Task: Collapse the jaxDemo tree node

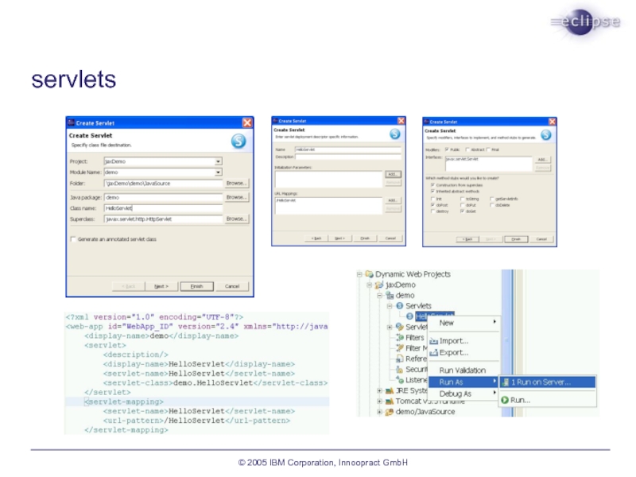Action: (370, 285)
